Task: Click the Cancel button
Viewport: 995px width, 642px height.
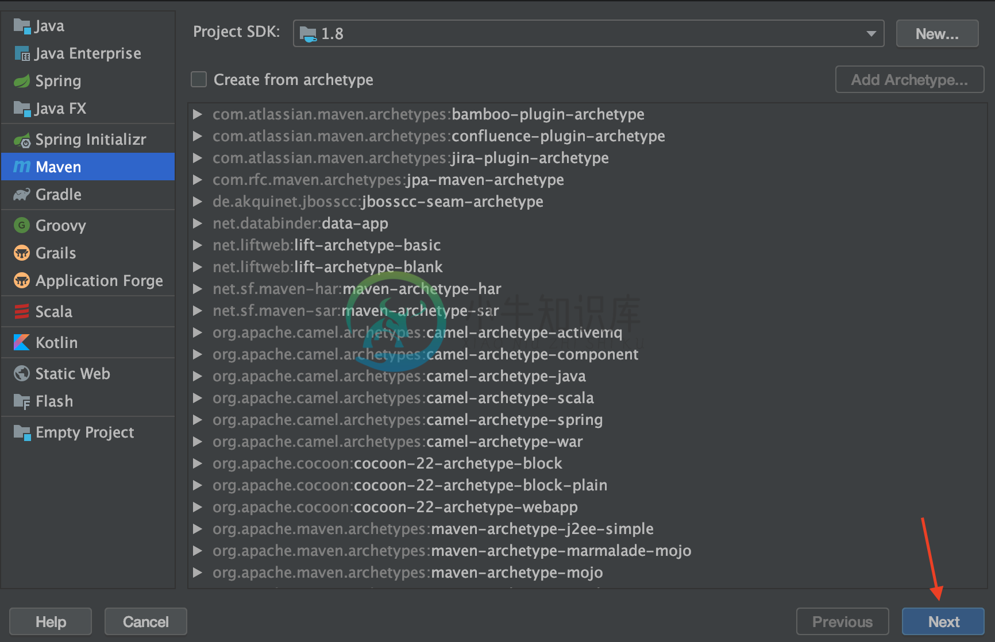Action: point(146,622)
